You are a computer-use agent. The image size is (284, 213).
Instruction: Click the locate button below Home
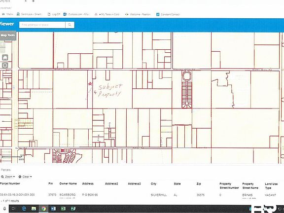[5, 66]
